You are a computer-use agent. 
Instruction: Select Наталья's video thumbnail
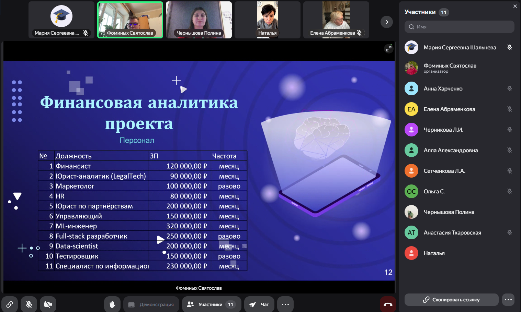point(268,20)
